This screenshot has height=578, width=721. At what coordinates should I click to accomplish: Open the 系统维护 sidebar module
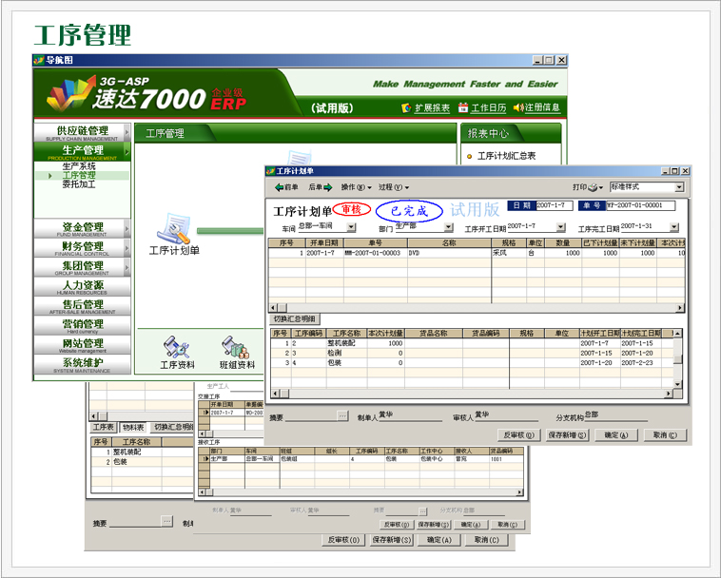82,364
